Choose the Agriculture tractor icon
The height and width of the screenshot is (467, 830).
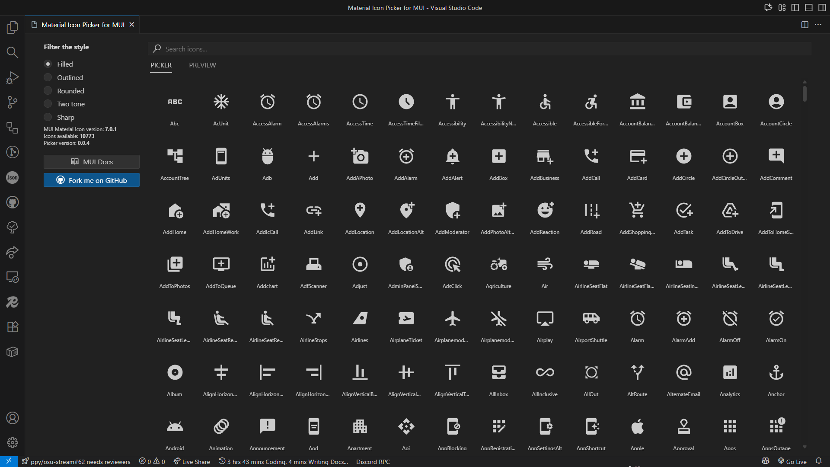(x=498, y=264)
